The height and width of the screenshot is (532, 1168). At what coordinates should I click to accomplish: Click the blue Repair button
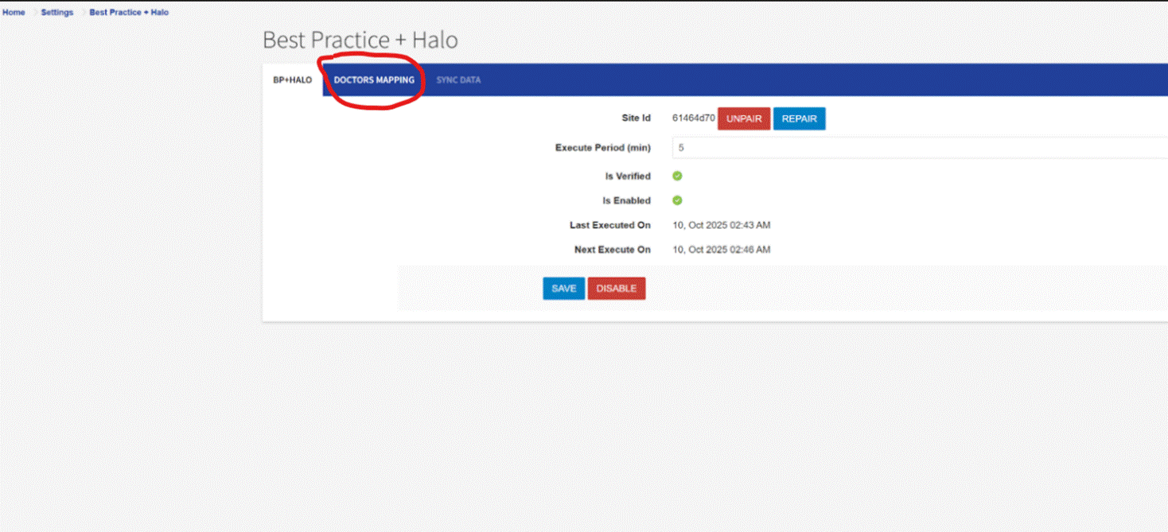(799, 118)
